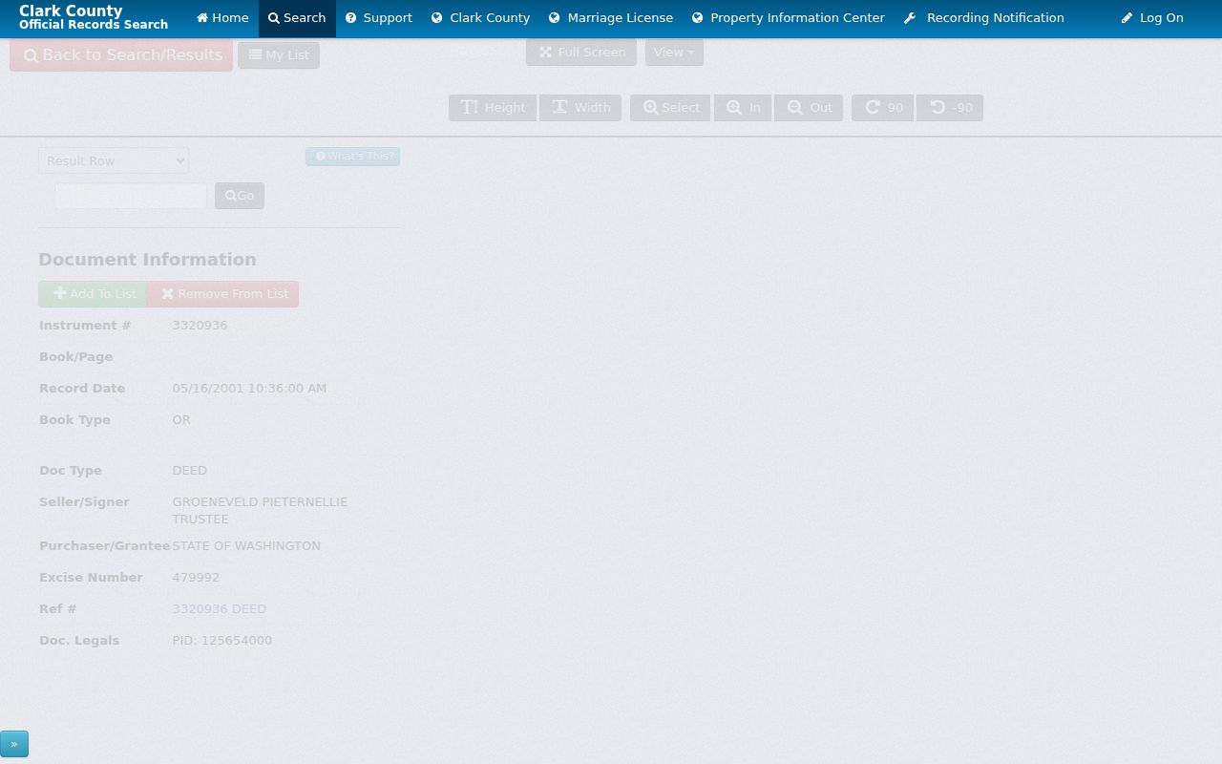Viewport: 1222px width, 764px height.
Task: Rotate document -90 degrees counterclockwise
Action: (950, 108)
